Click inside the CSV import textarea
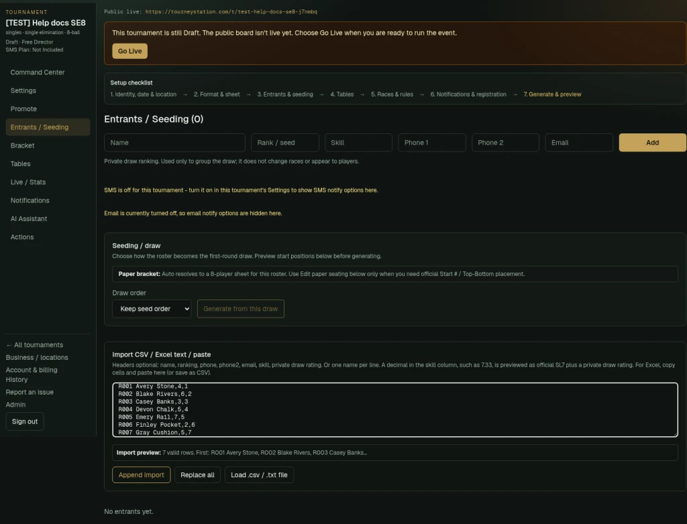Image resolution: width=687 pixels, height=524 pixels. tap(395, 409)
